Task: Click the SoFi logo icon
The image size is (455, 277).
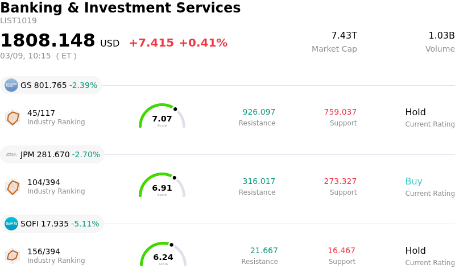Action: tap(11, 224)
